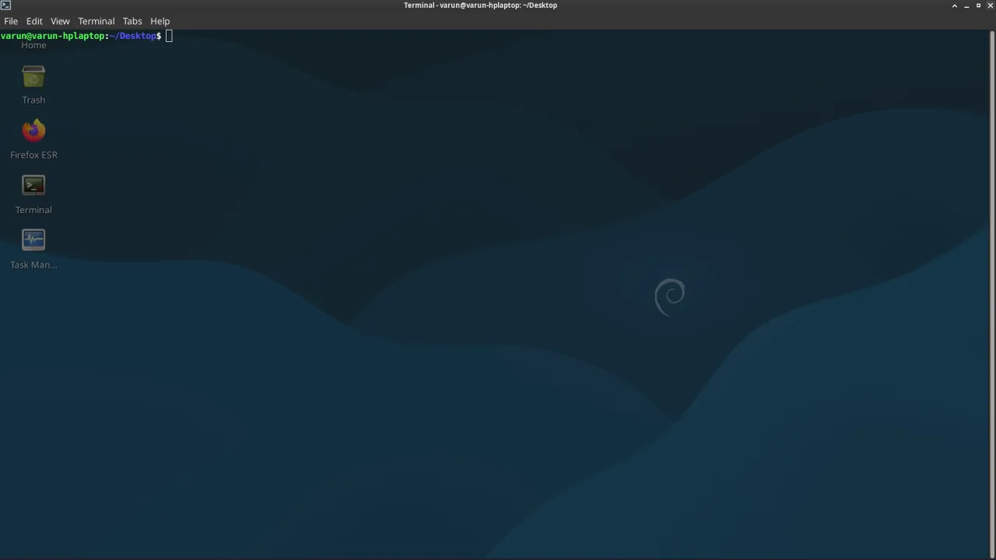Open the Tabs menu
This screenshot has height=560, width=996.
(132, 21)
